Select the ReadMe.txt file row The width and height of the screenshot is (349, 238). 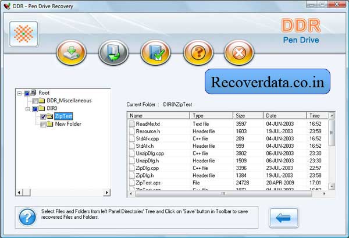click(x=228, y=124)
